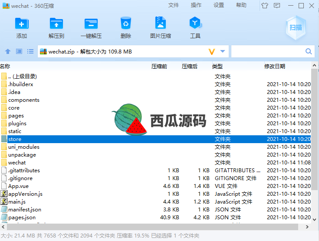Open the 帮助 menu
319x241 pixels.
pos(241,5)
